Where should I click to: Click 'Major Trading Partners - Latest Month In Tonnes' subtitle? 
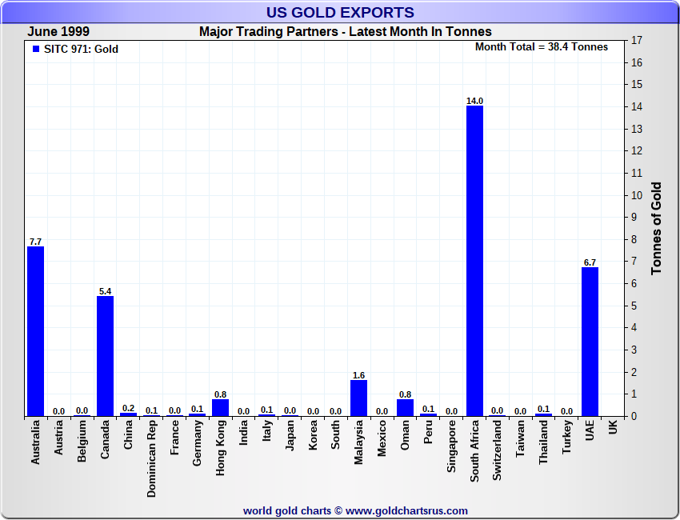tap(346, 32)
